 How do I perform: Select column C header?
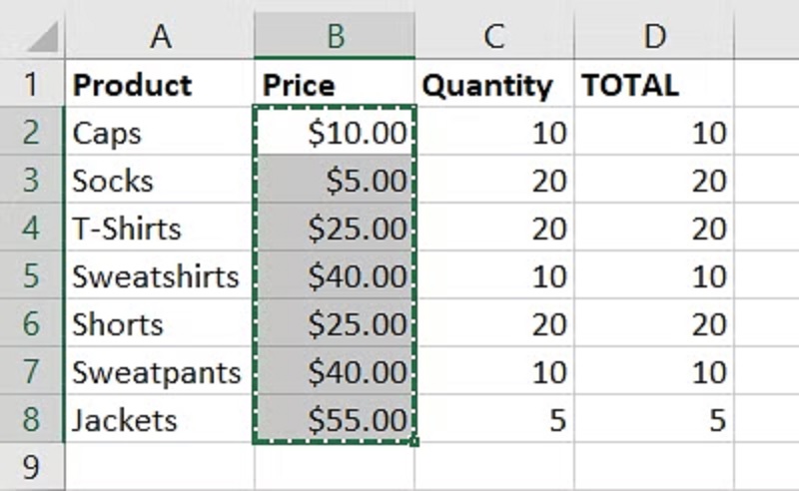[493, 36]
